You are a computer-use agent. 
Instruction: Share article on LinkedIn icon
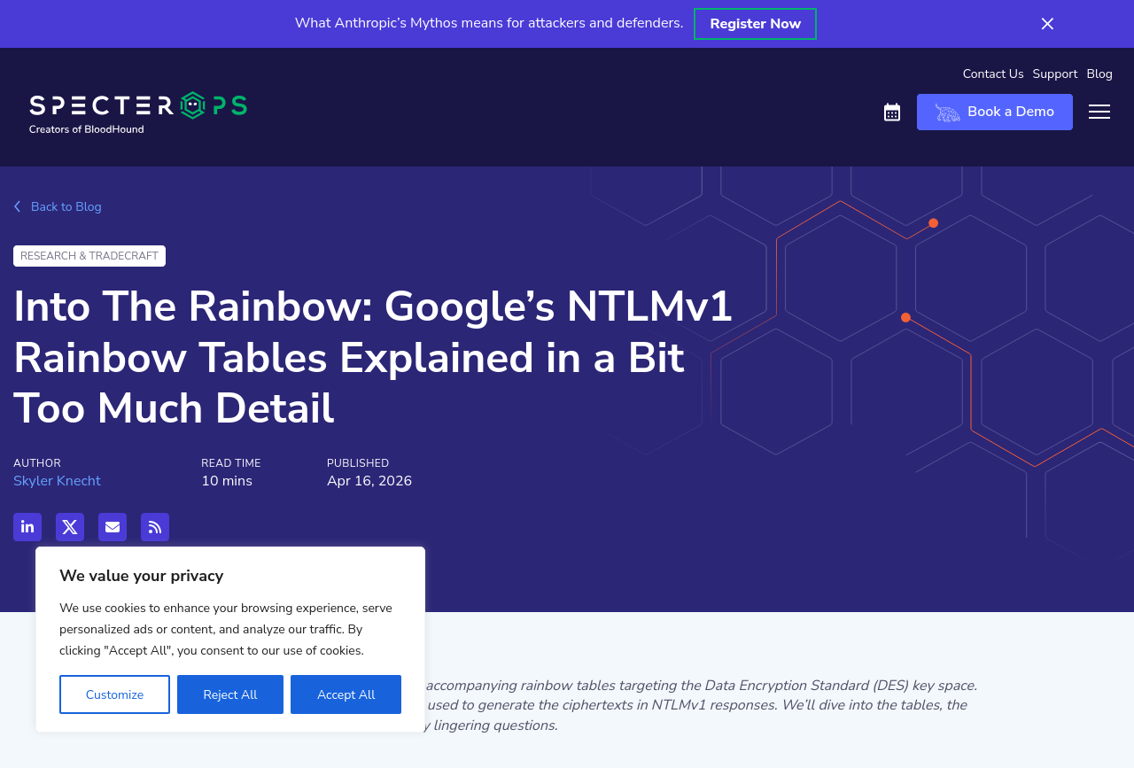pyautogui.click(x=27, y=527)
